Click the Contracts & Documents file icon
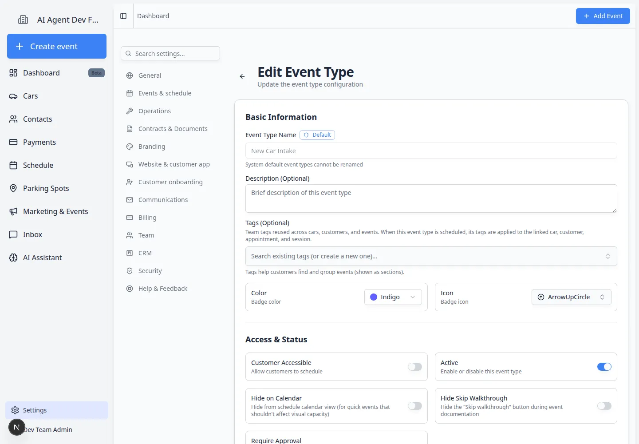 130,129
